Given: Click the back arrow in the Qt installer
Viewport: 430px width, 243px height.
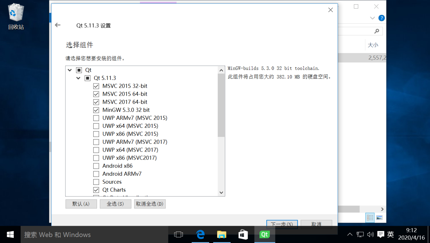Looking at the screenshot, I should pos(58,25).
